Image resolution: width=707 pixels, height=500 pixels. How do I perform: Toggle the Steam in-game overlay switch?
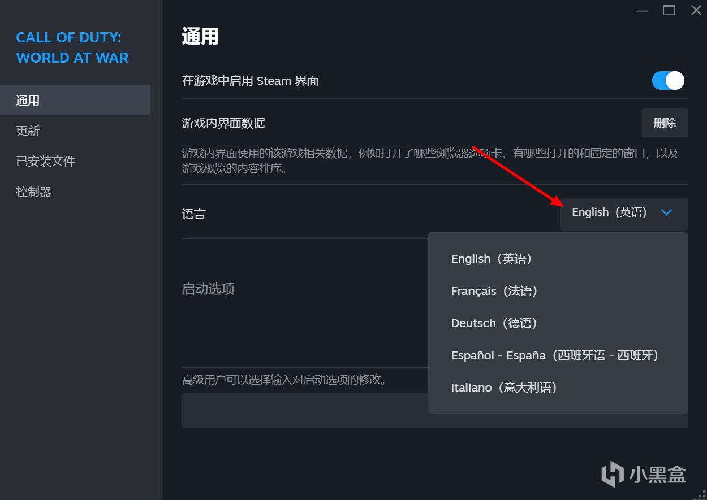click(x=668, y=81)
